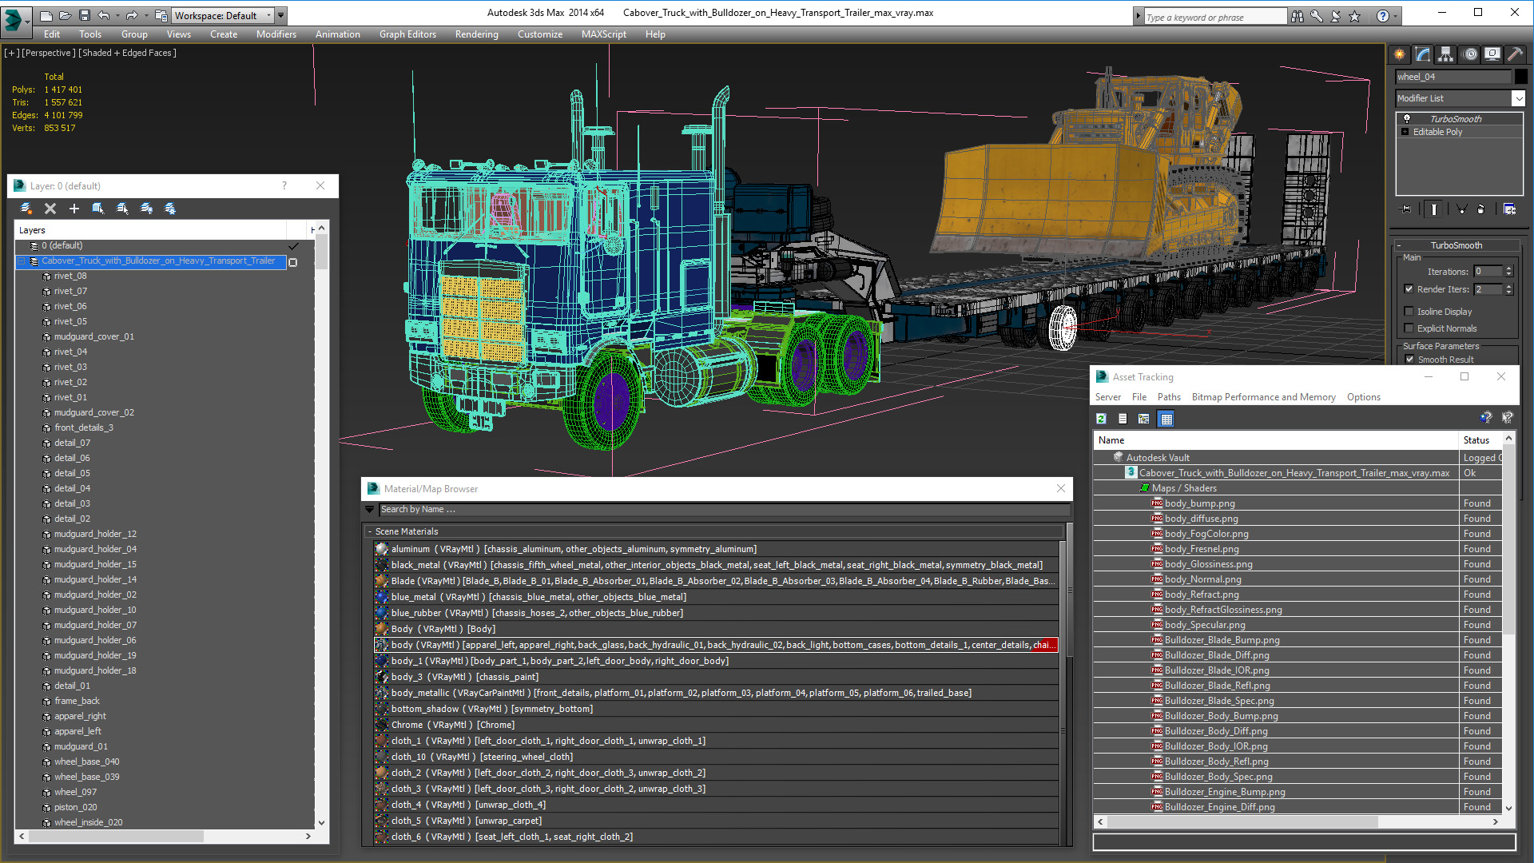Click the Layer dialog help question mark
Image resolution: width=1534 pixels, height=863 pixels.
284,185
